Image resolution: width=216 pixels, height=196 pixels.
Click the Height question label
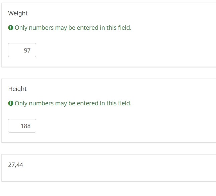tap(17, 89)
